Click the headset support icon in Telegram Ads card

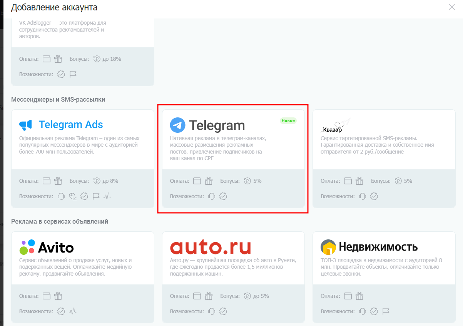click(x=61, y=196)
